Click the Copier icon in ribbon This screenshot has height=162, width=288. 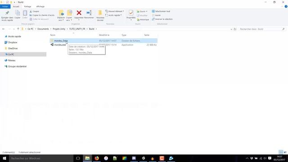tap(18, 13)
